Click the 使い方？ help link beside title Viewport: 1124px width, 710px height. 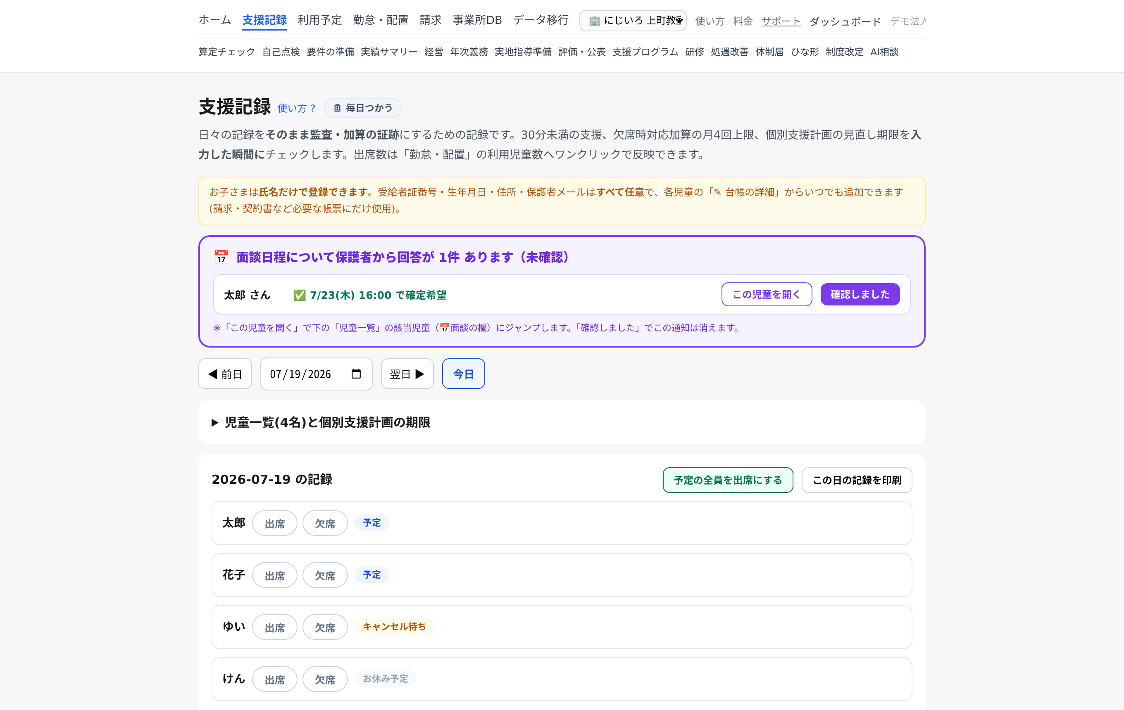coord(297,108)
